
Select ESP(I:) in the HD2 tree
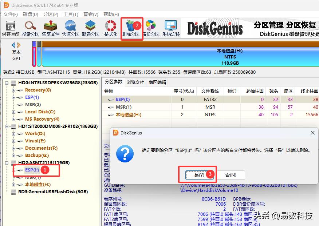point(32,170)
